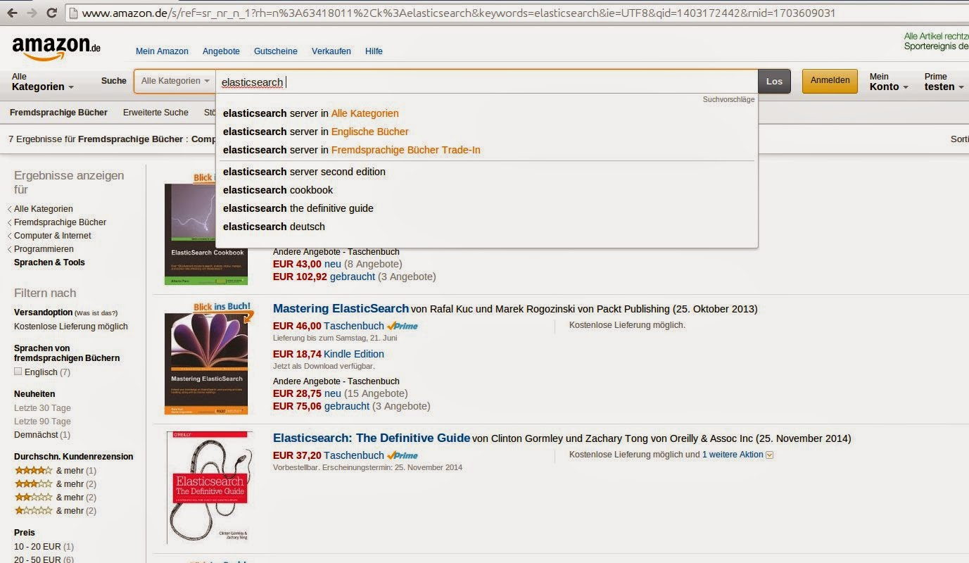Click Taschenbuch link beside EUR 37,20
Viewport: 969px width, 563px height.
click(x=354, y=455)
